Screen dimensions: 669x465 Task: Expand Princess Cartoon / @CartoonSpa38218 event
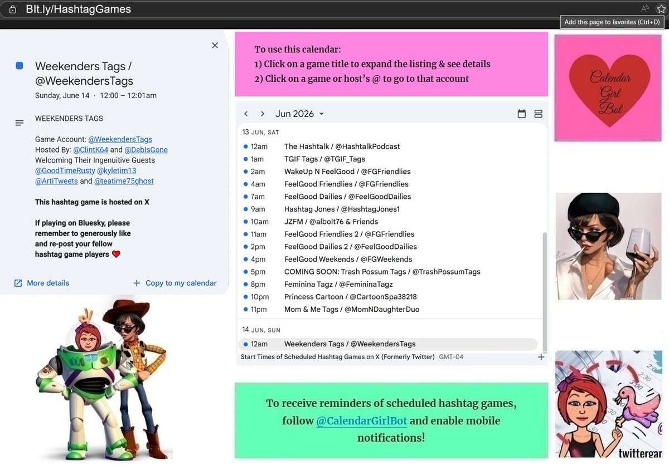pos(389,297)
